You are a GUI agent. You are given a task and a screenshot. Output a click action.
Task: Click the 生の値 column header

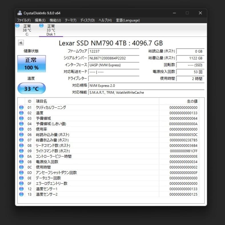(179, 101)
